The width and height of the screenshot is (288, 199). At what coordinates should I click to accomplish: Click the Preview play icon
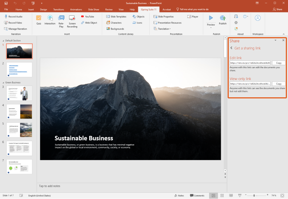point(211,18)
